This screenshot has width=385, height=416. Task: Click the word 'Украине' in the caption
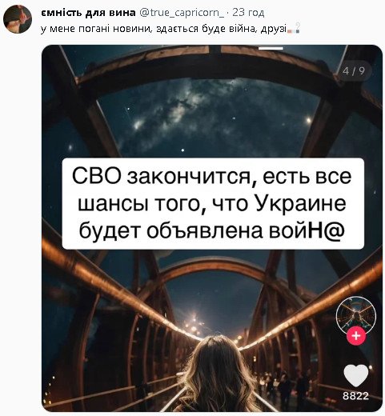click(300, 203)
